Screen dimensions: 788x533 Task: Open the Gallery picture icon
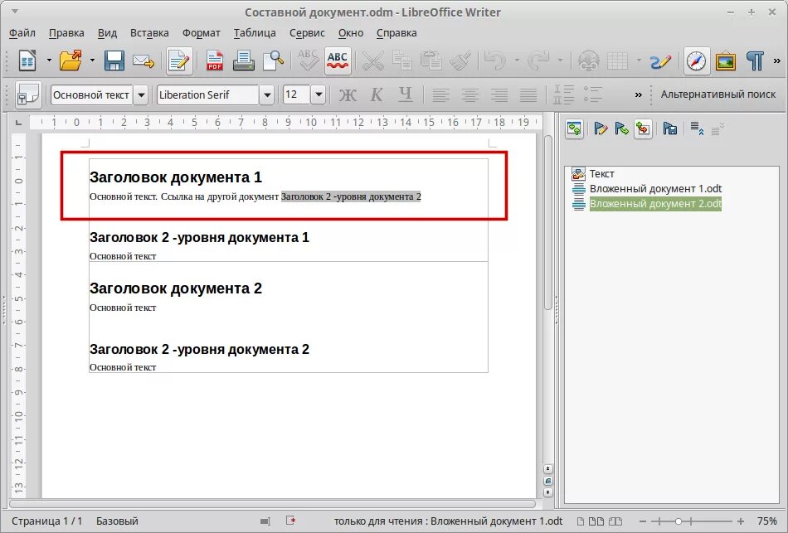[725, 61]
